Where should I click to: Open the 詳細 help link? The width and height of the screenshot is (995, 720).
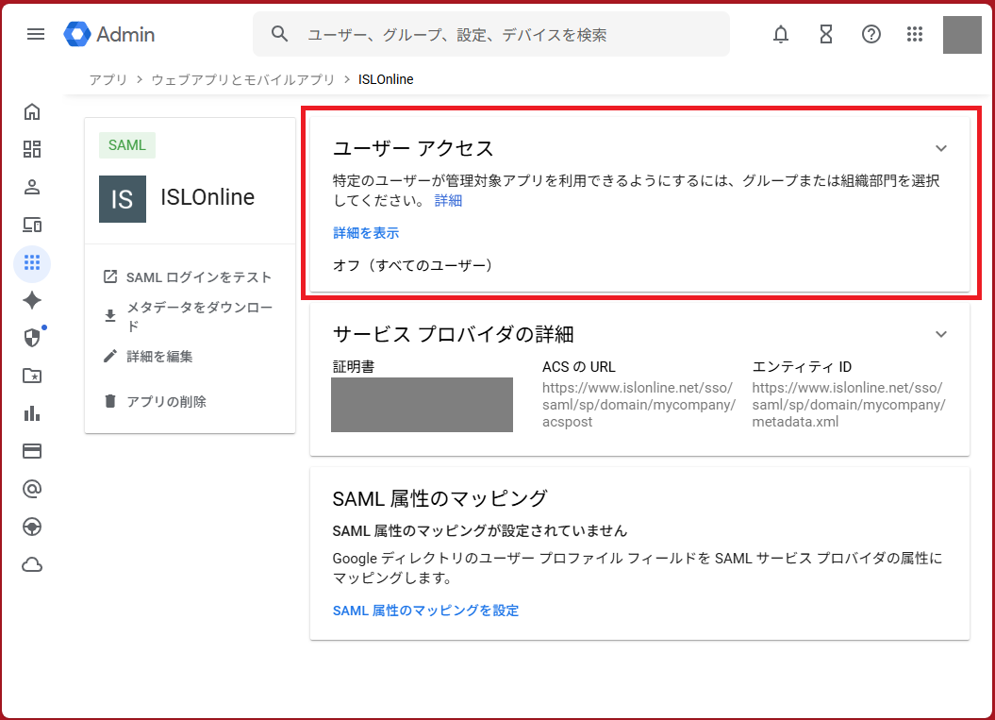pos(448,201)
